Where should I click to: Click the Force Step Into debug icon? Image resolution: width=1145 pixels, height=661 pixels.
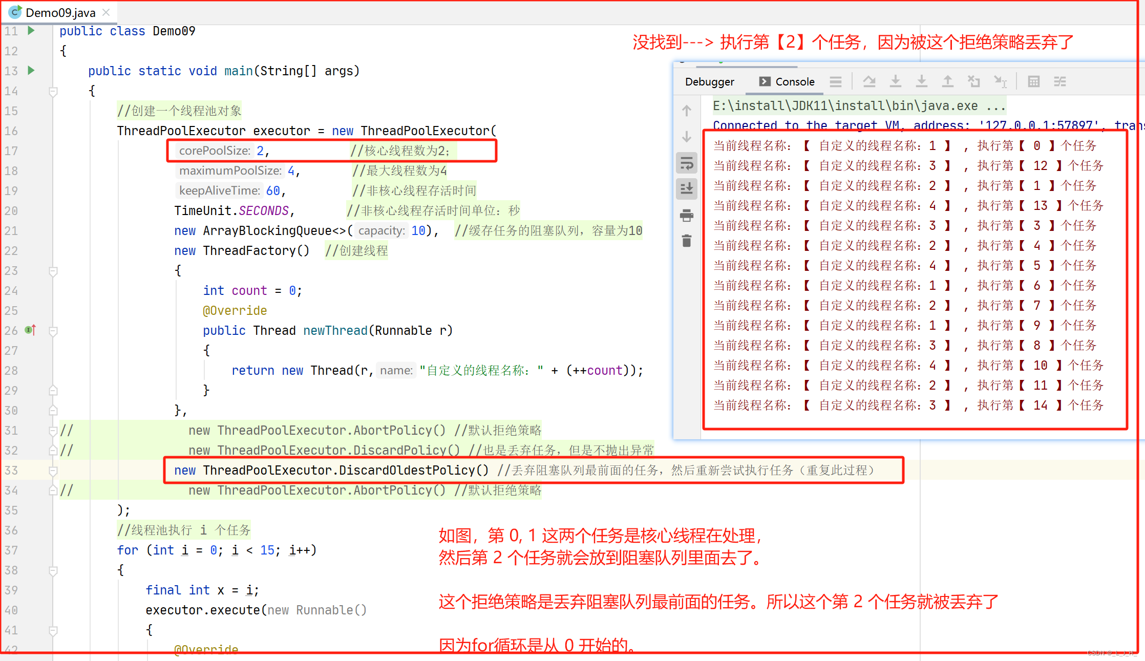point(921,81)
